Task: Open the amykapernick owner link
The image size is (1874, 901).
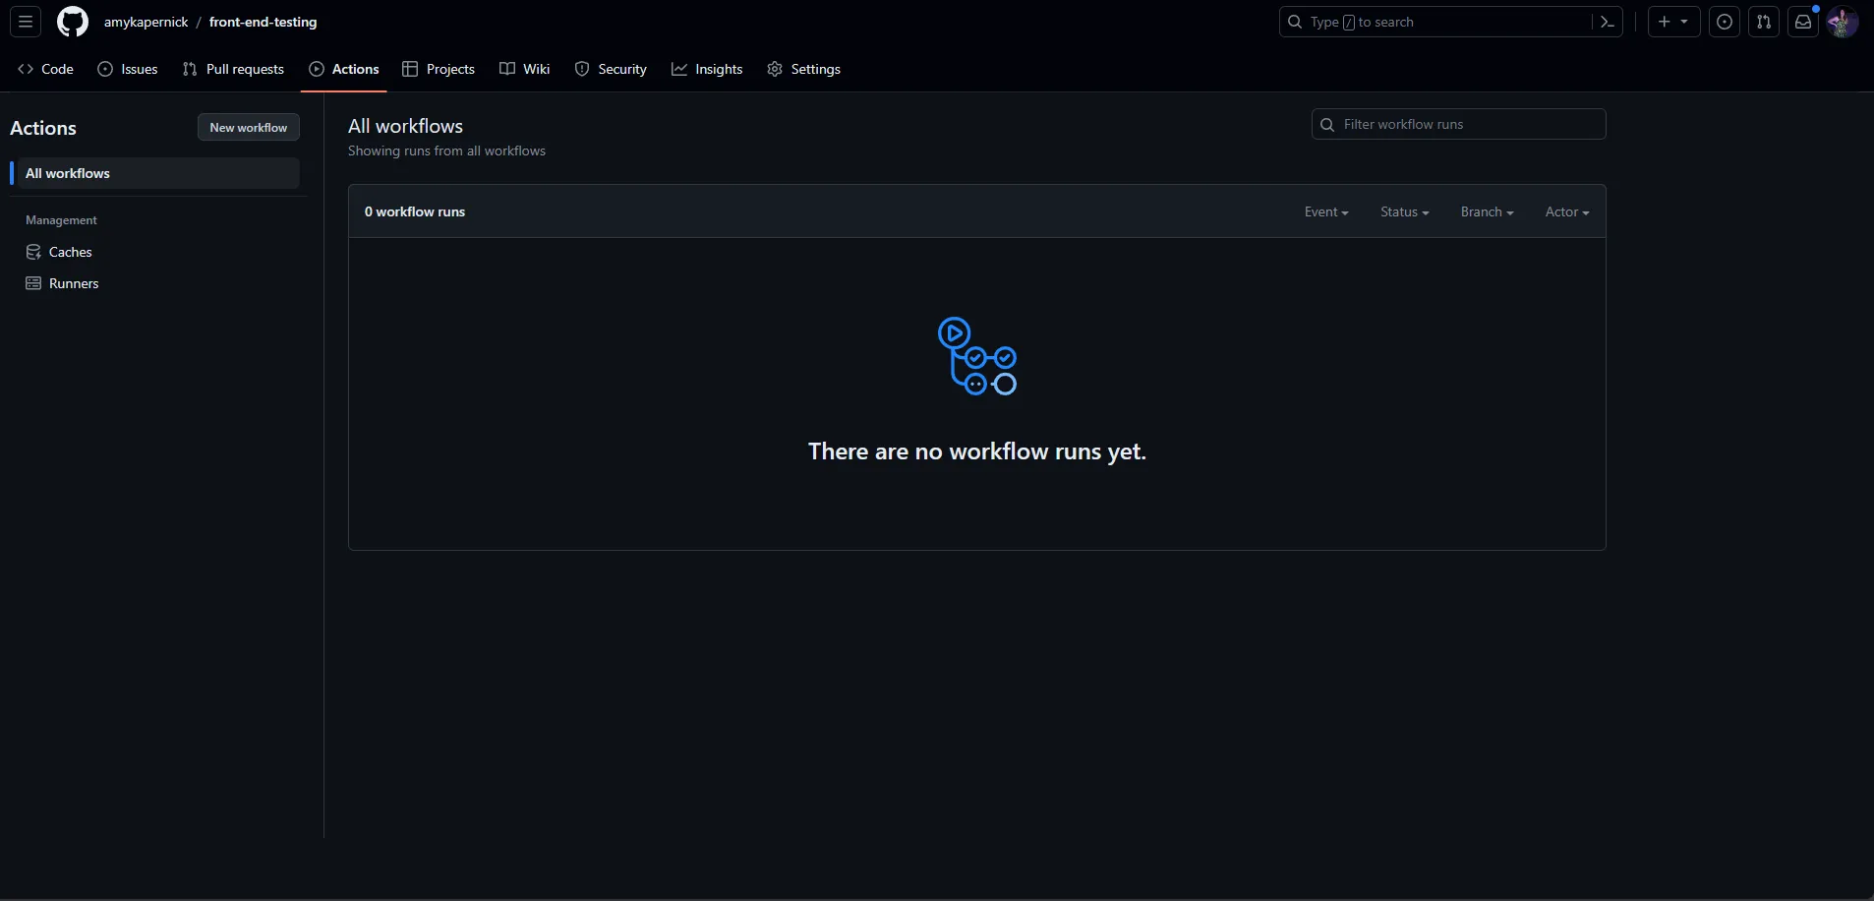Action: (146, 22)
